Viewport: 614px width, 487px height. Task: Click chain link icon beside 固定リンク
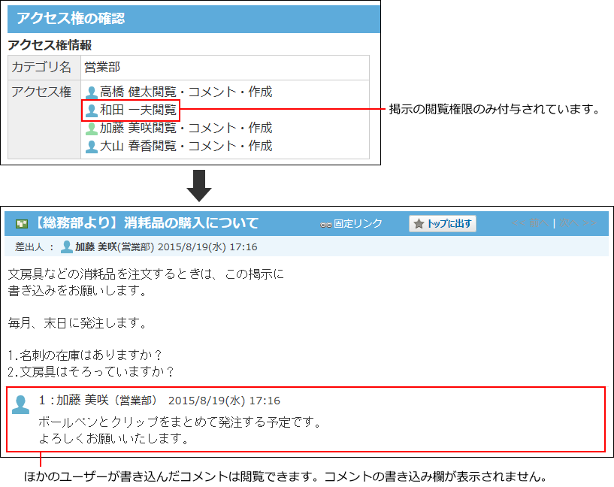(326, 225)
